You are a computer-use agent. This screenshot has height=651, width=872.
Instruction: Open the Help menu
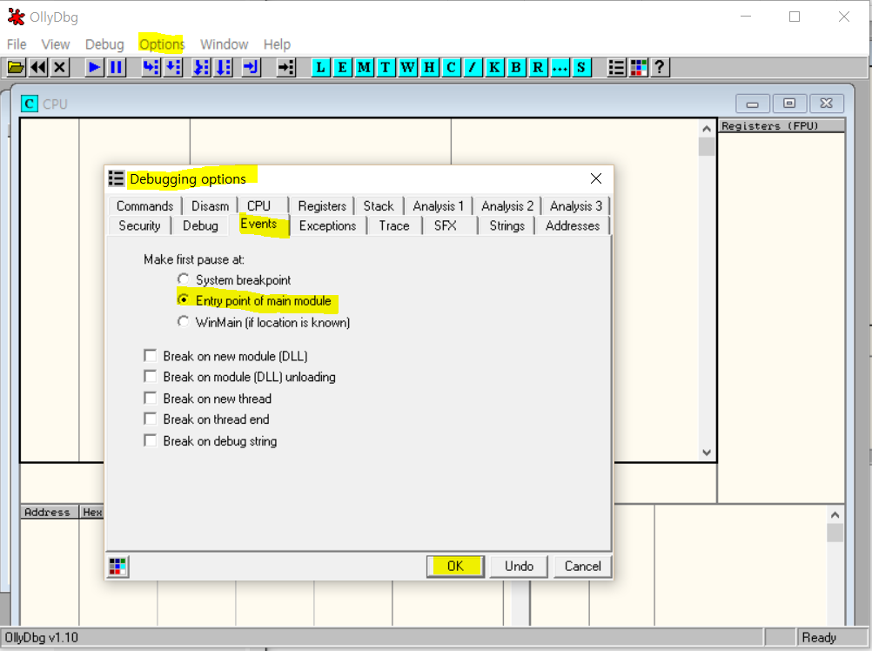point(277,44)
